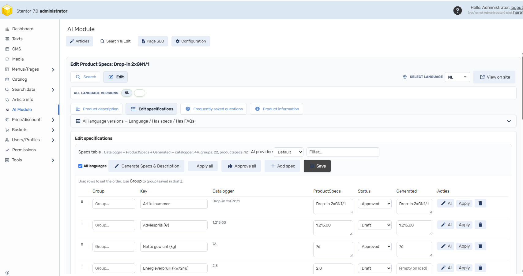
Task: Click the table icon before All language versions
Action: point(78,121)
